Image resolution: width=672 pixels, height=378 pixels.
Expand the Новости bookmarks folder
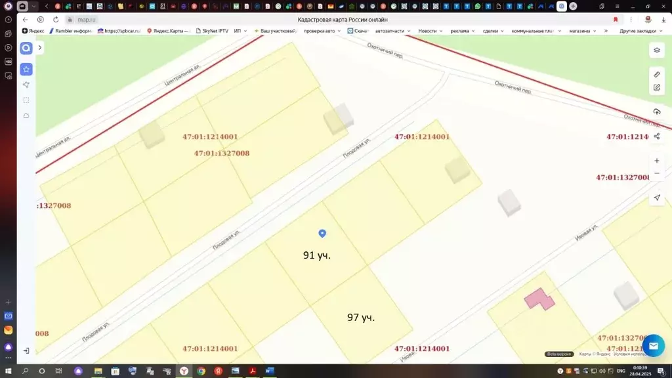430,31
